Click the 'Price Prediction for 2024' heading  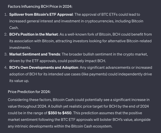29,92
